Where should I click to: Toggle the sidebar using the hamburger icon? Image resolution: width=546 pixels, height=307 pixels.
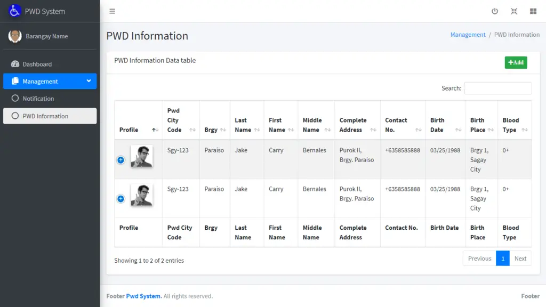[x=112, y=11]
